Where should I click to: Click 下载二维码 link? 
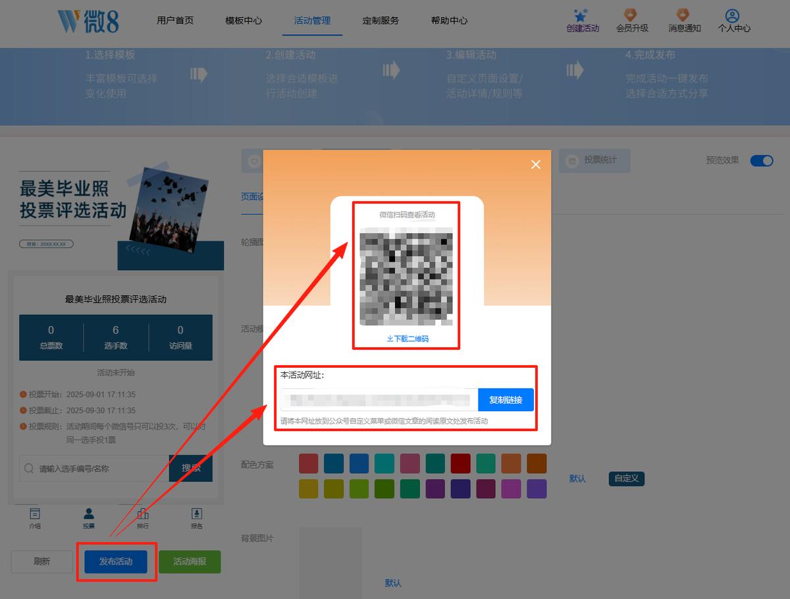tap(408, 339)
